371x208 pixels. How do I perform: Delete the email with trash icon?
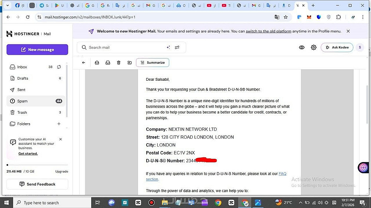coord(119,63)
